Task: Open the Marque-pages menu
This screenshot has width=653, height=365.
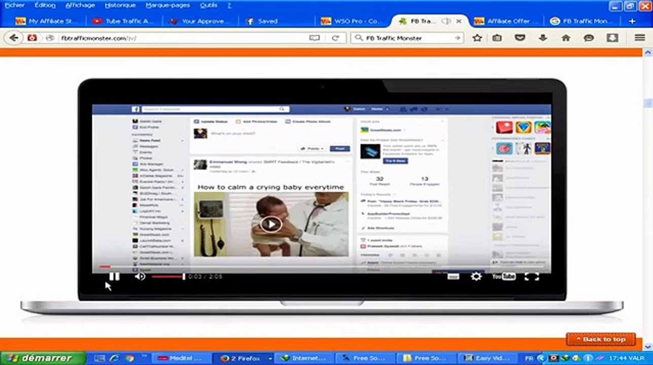Action: [167, 5]
